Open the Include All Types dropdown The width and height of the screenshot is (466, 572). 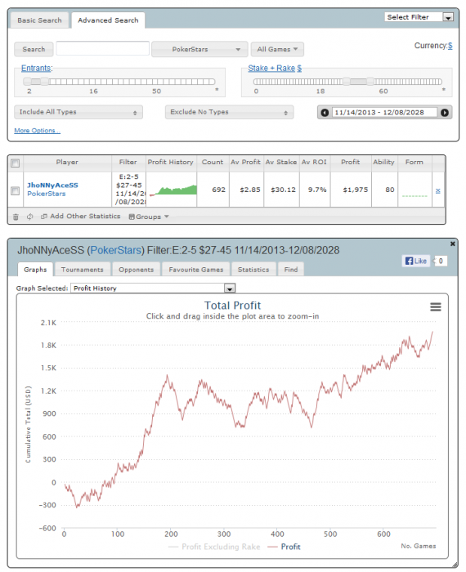[78, 112]
